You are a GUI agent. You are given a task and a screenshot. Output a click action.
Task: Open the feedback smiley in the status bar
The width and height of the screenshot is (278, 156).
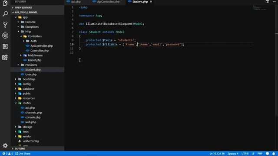(x=268, y=153)
